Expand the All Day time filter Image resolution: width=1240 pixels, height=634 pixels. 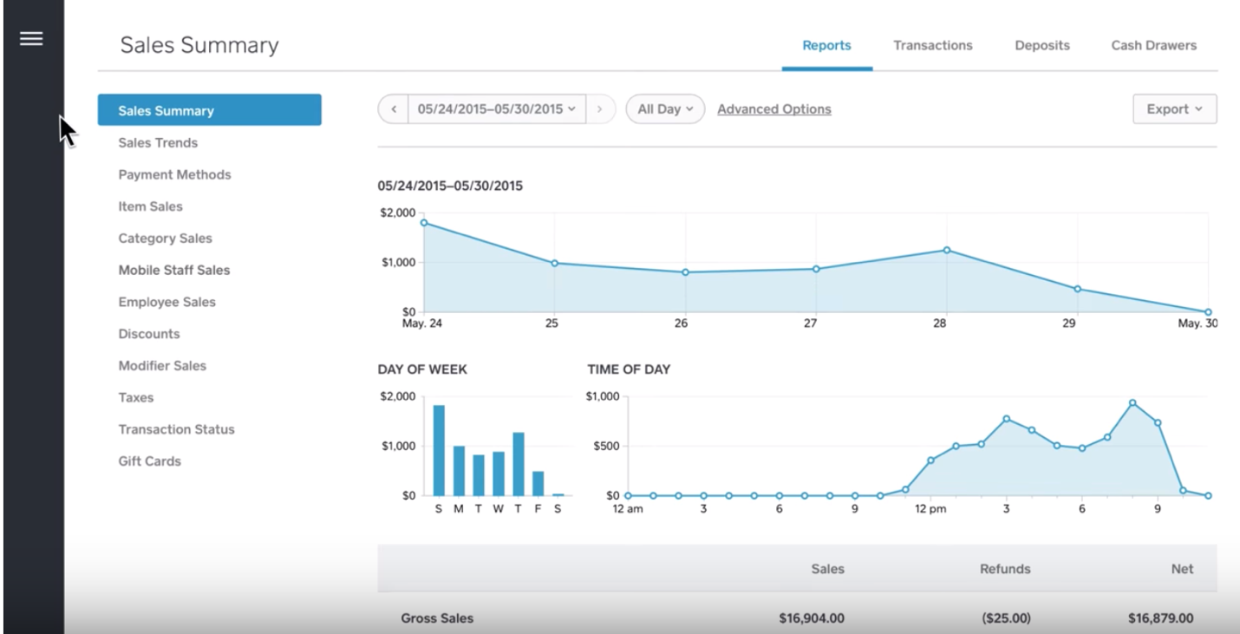click(x=665, y=109)
